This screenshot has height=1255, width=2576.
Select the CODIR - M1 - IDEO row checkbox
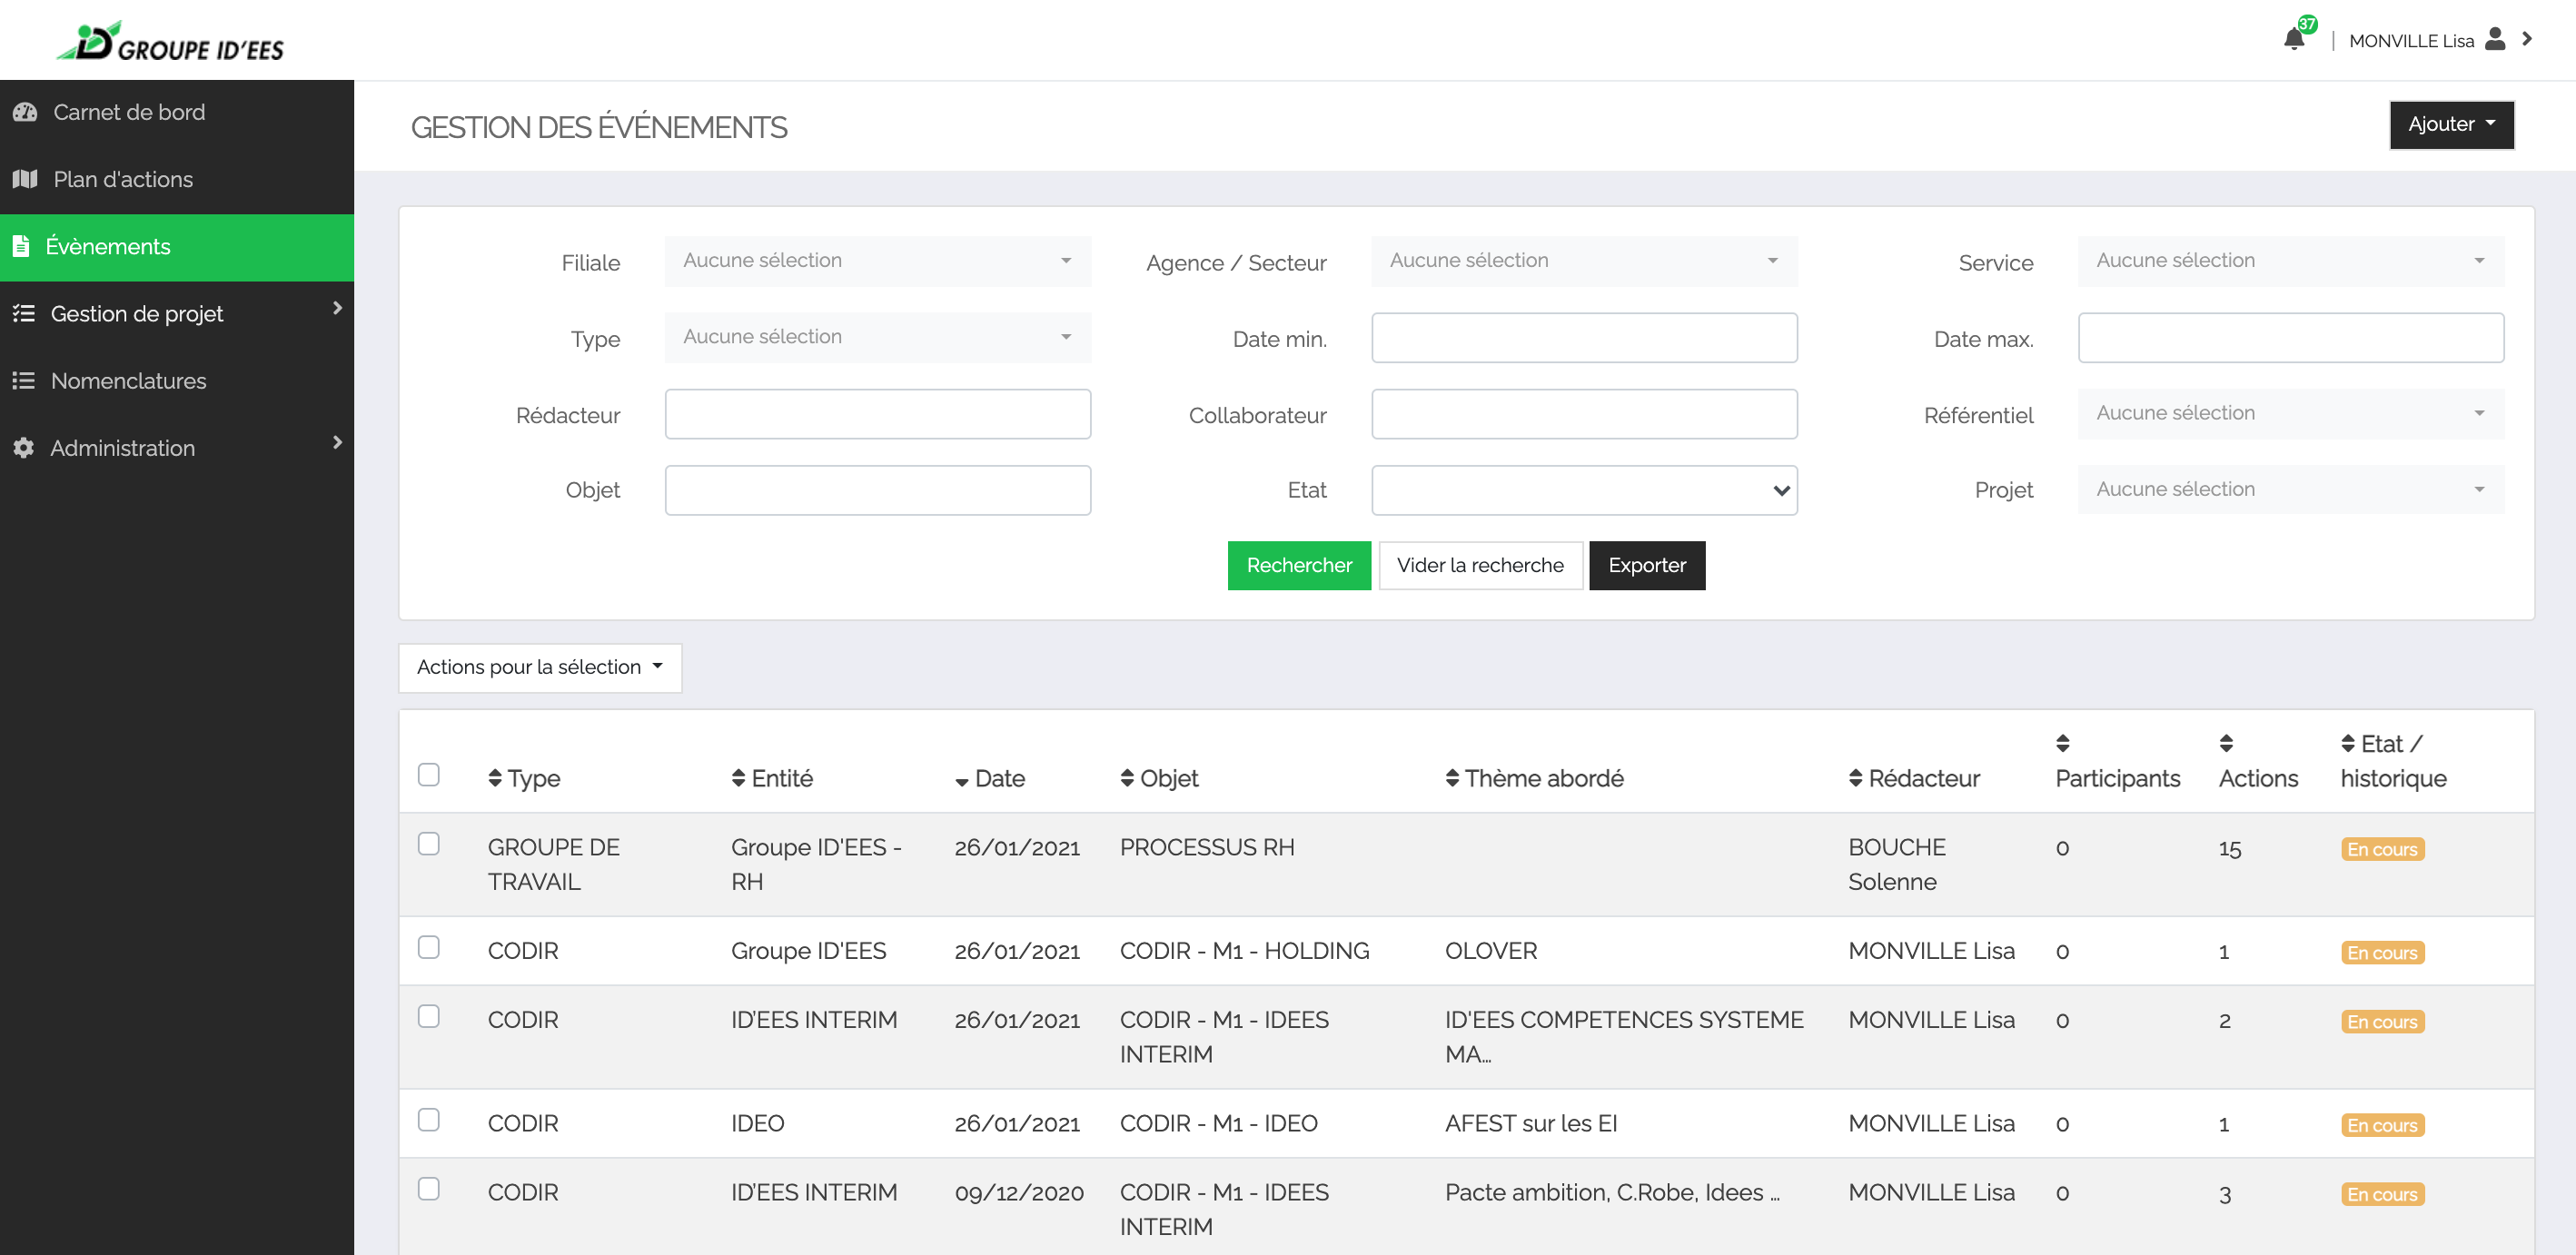(429, 1120)
